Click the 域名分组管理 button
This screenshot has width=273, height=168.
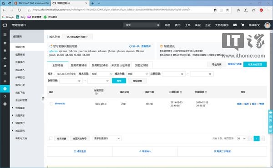coord(255,64)
